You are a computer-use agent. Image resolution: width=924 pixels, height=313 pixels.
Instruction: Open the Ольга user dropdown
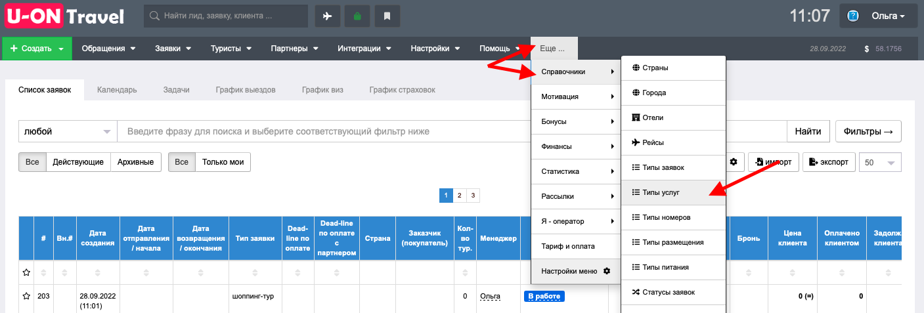point(879,16)
